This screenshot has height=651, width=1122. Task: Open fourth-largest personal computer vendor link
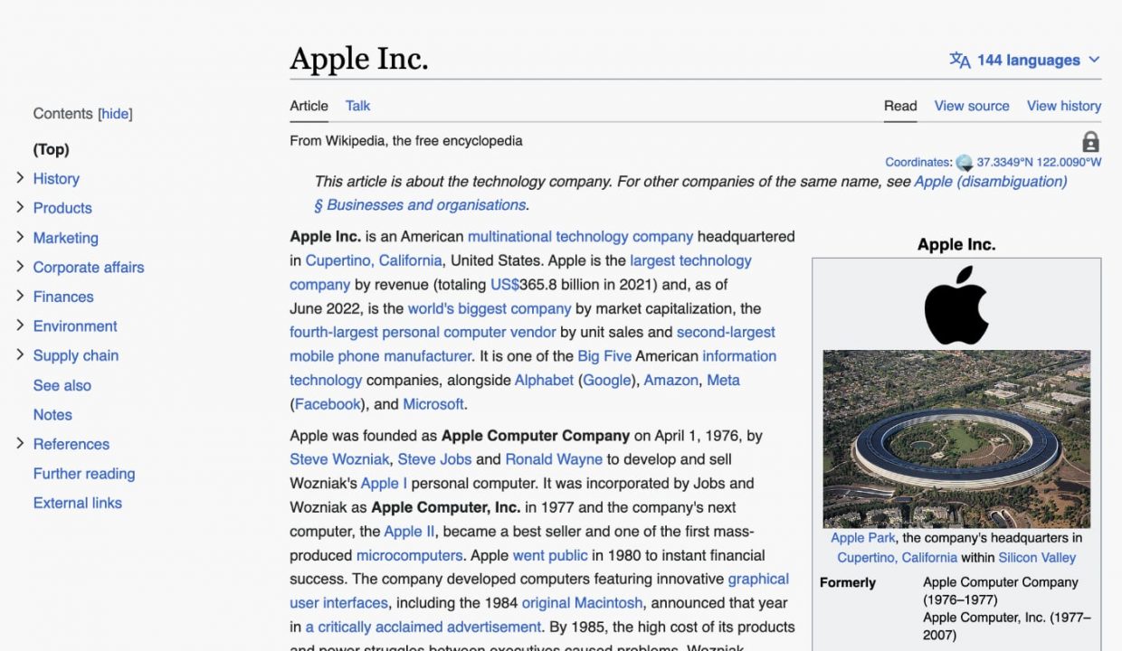tap(423, 333)
